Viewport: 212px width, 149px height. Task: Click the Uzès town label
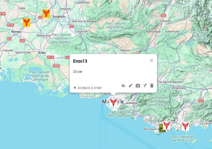[x=22, y=8]
